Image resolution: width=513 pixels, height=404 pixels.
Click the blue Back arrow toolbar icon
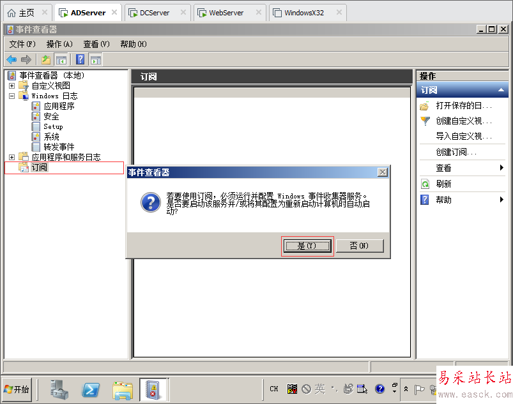point(11,60)
